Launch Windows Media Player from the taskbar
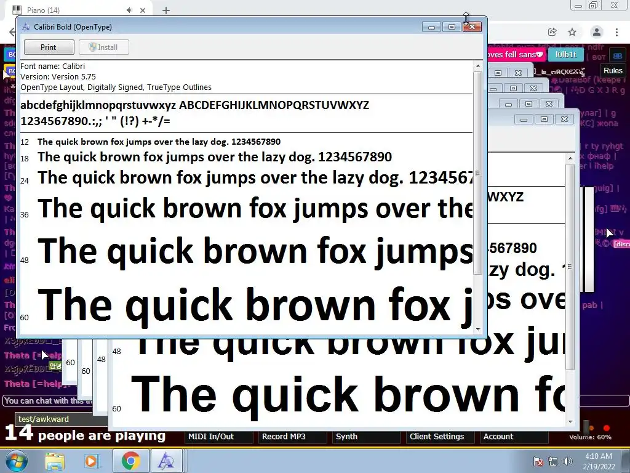630x473 pixels. [x=92, y=461]
